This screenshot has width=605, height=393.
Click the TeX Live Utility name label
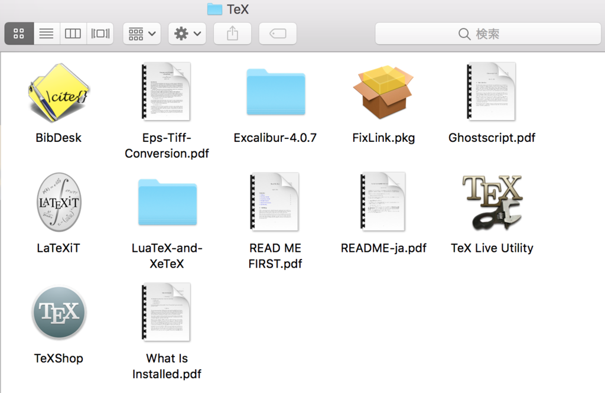coord(492,248)
